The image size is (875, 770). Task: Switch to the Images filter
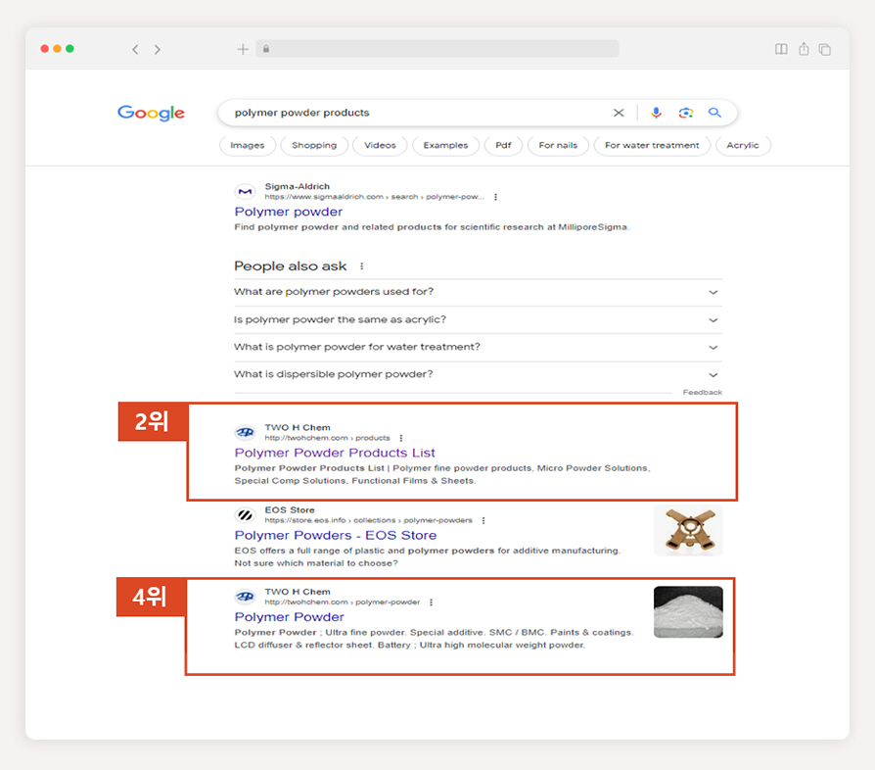point(248,145)
